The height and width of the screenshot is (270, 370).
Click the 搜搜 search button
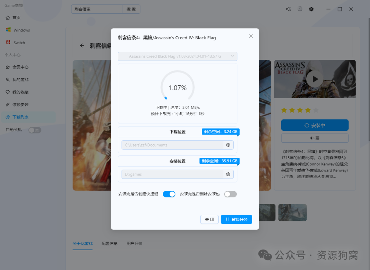tap(131, 9)
